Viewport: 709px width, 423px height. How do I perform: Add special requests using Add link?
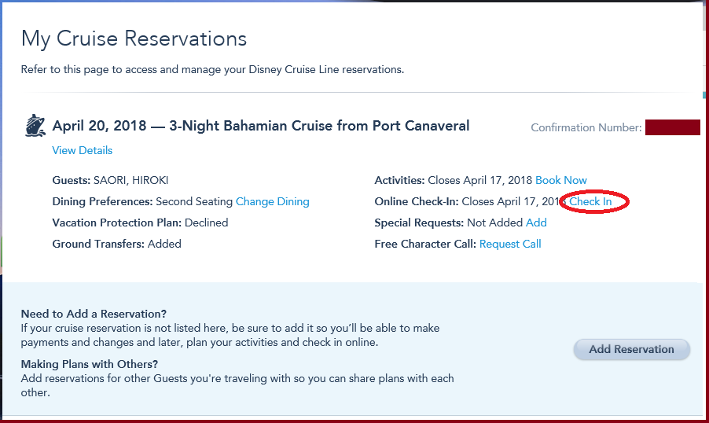click(x=536, y=223)
